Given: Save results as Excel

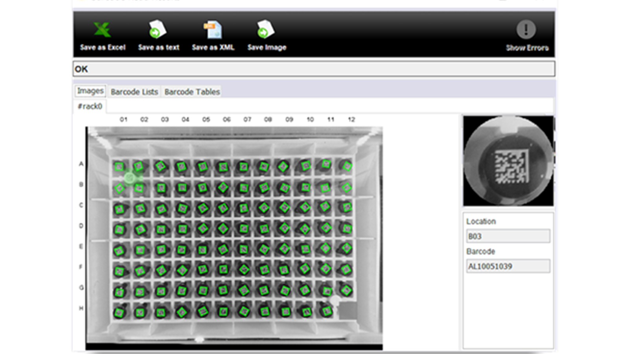Looking at the screenshot, I should click(102, 35).
